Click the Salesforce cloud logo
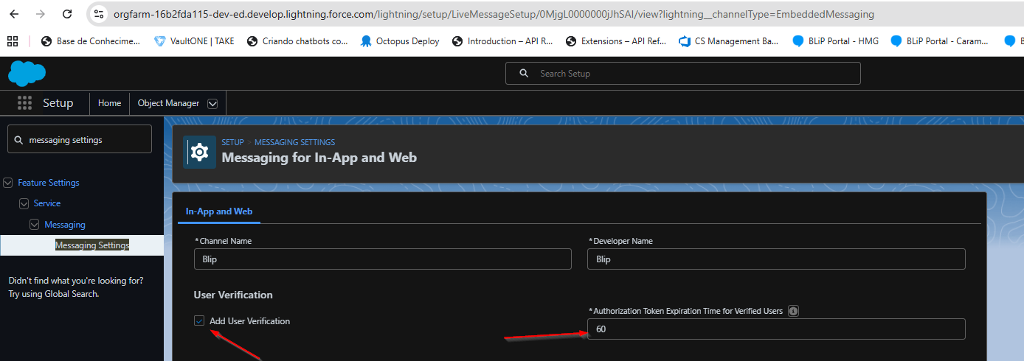This screenshot has height=361, width=1024. click(x=27, y=73)
